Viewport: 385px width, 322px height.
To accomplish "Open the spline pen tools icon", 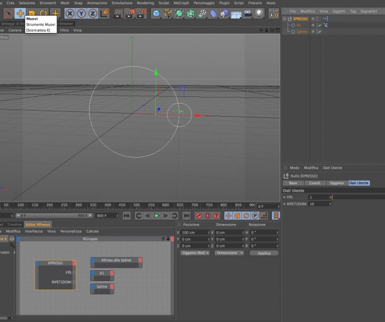I will click(x=168, y=13).
